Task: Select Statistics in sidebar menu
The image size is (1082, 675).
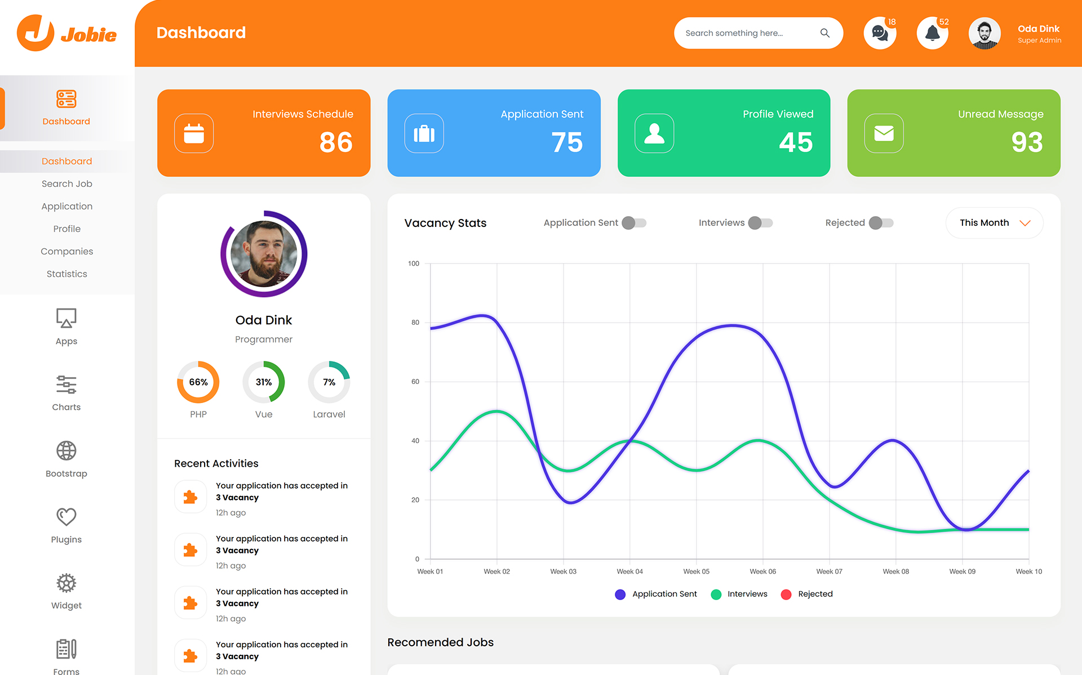Action: tap(66, 274)
